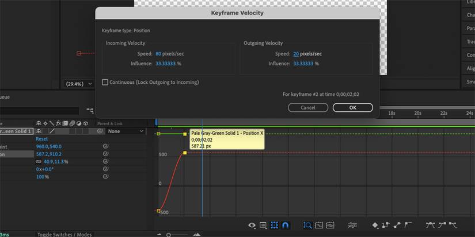Image resolution: width=475 pixels, height=237 pixels.
Task: Apply Easy Ease In to keyframes
Action: point(442,225)
